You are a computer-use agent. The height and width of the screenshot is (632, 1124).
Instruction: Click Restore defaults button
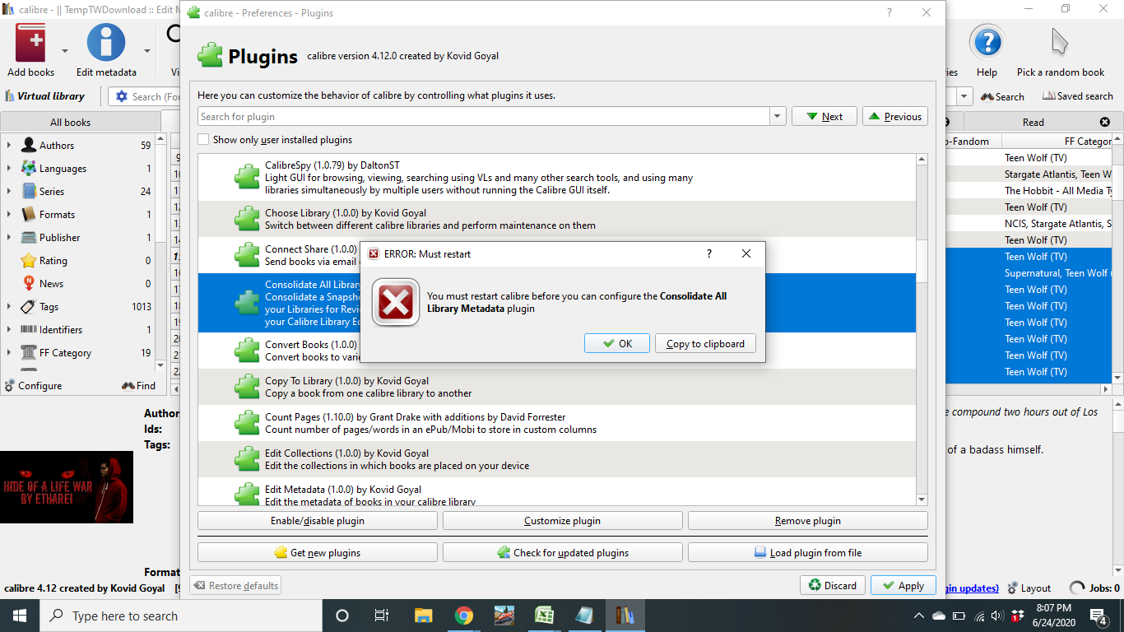(235, 585)
